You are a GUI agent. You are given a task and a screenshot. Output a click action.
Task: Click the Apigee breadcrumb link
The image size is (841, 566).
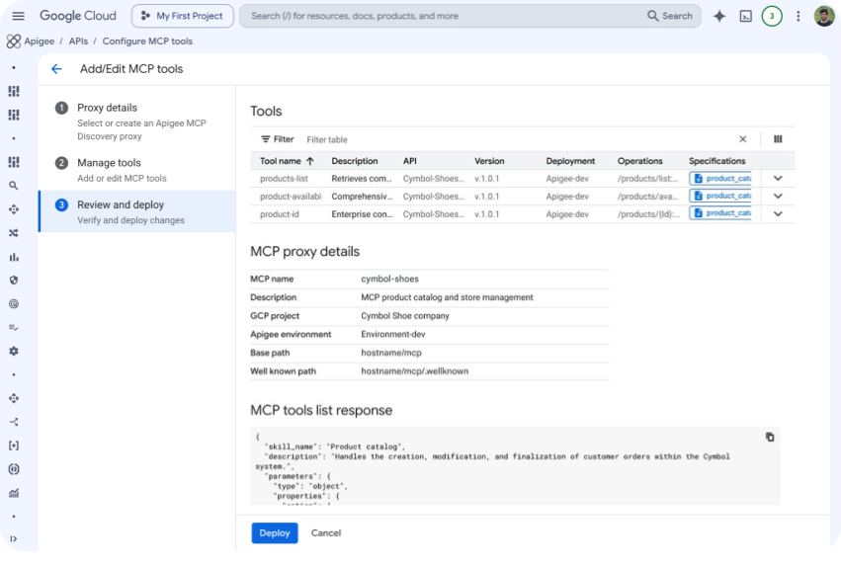[40, 41]
